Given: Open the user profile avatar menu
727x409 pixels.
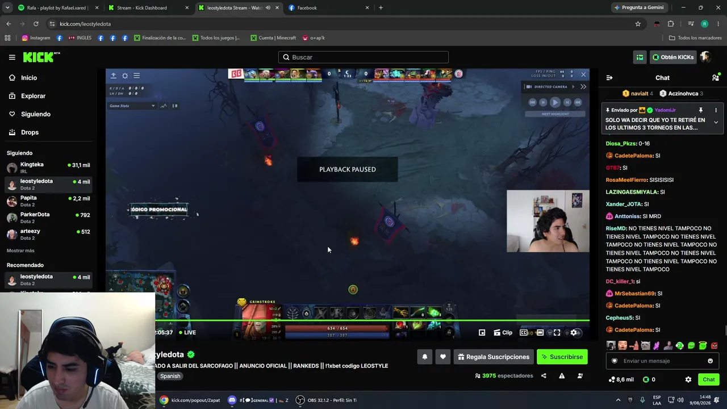Looking at the screenshot, I should 705,57.
